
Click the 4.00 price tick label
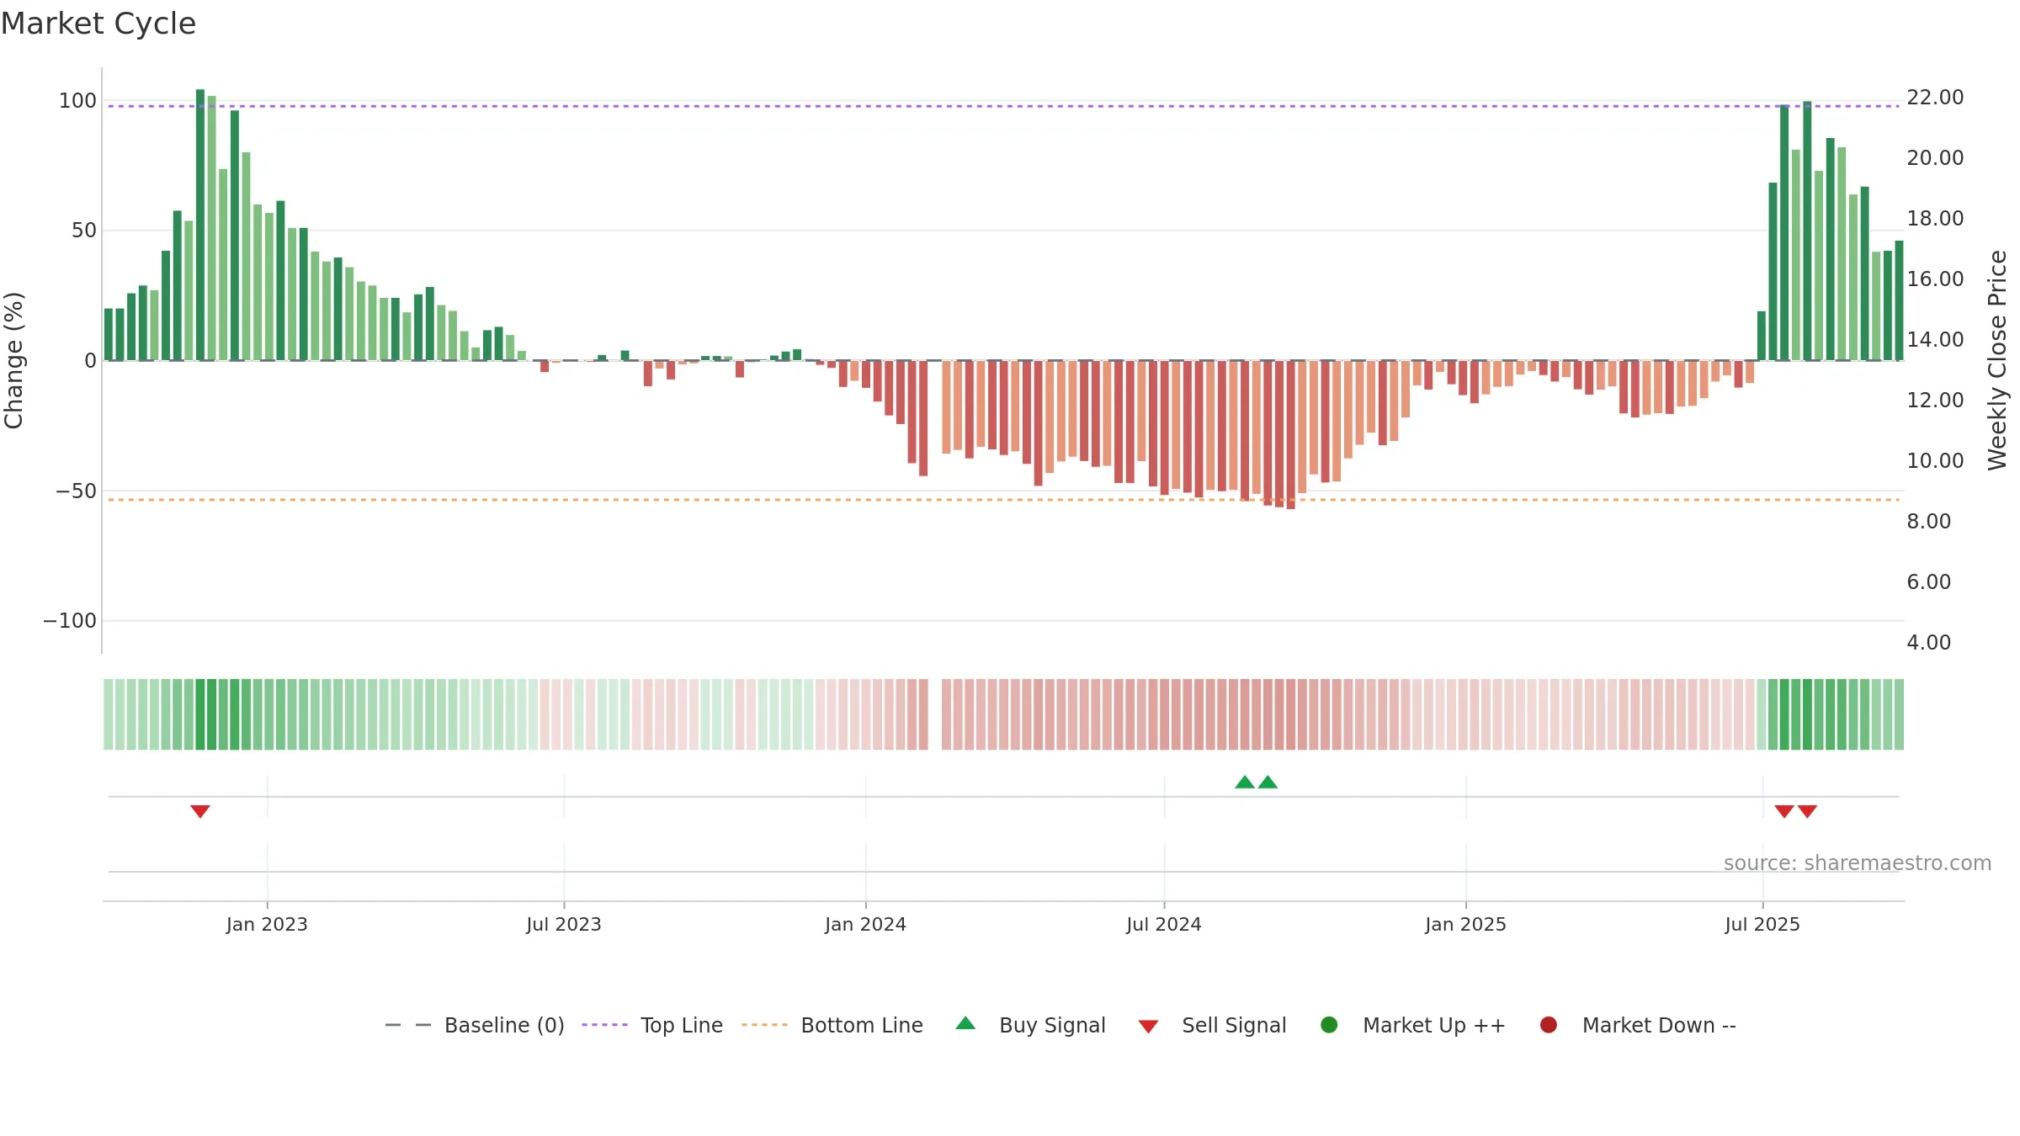point(1928,643)
